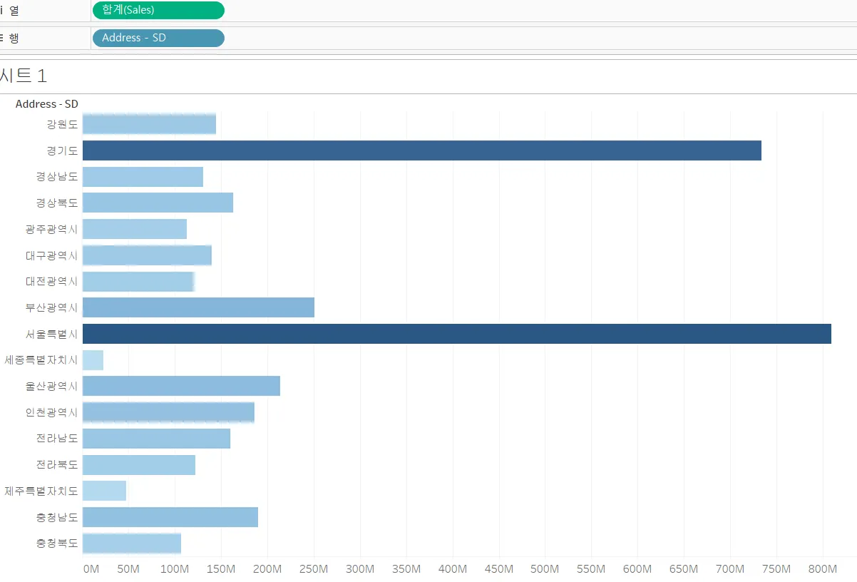Select the 합계(Sales) pill on columns shelf

[158, 10]
